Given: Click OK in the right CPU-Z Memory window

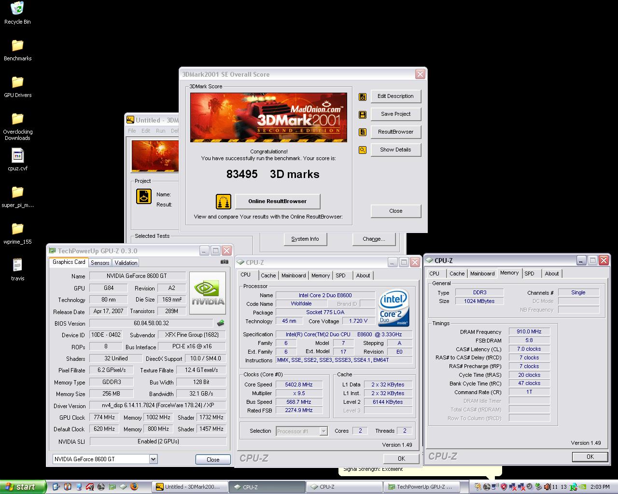Looking at the screenshot, I should tap(590, 457).
